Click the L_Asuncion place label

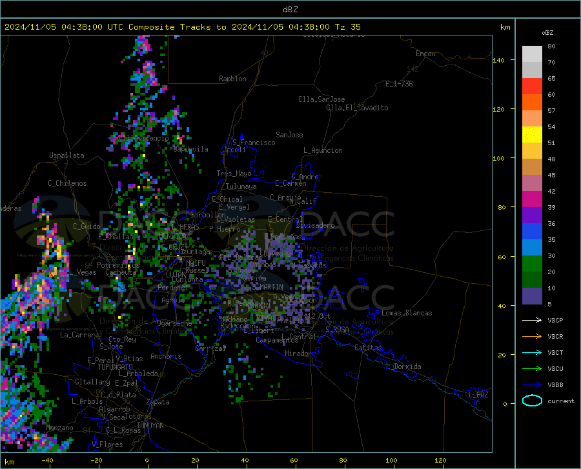click(x=323, y=150)
